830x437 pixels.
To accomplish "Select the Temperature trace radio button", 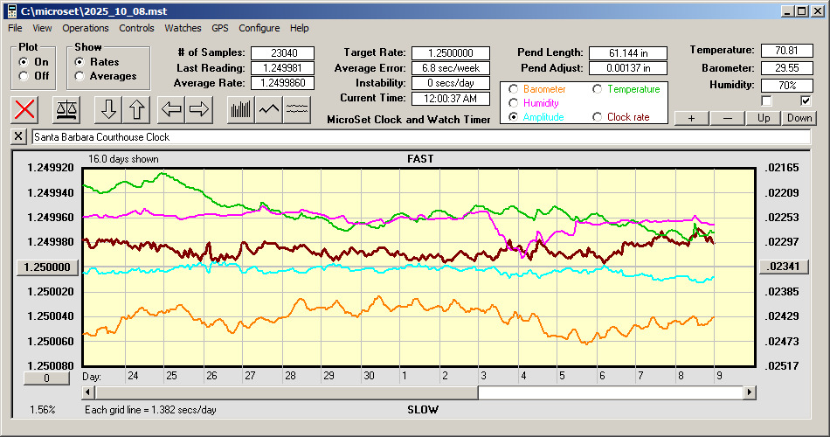I will pos(598,89).
